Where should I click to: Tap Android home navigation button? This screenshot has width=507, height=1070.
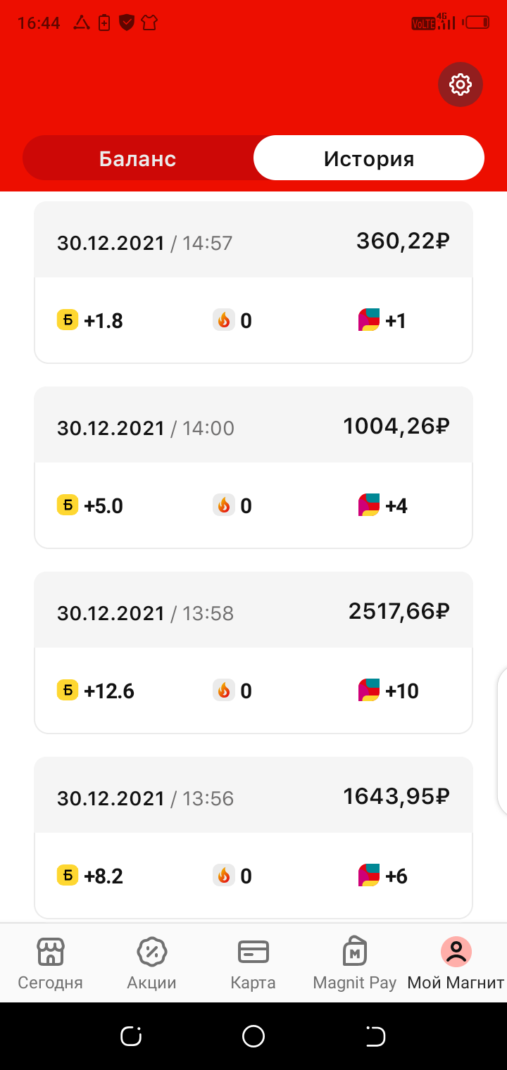point(254,1036)
